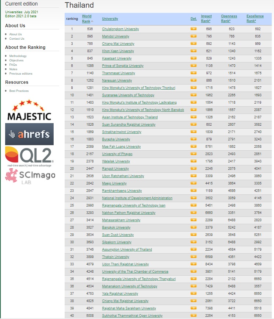Sort table by World Rank column
This screenshot has width=274, height=319.
(x=87, y=19)
